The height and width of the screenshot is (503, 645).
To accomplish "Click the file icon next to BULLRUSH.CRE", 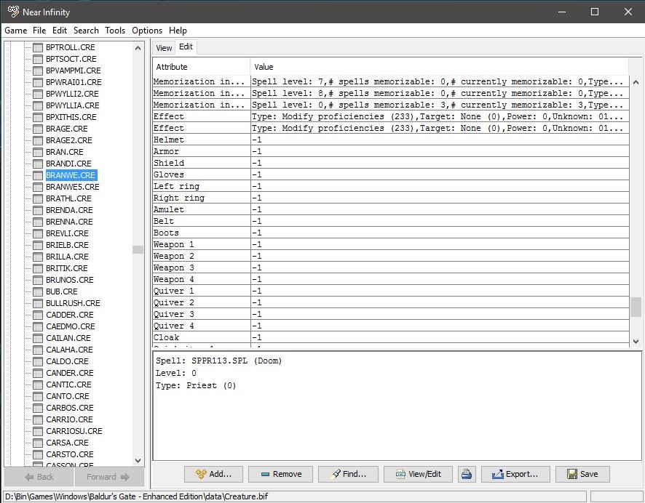I will tap(38, 303).
